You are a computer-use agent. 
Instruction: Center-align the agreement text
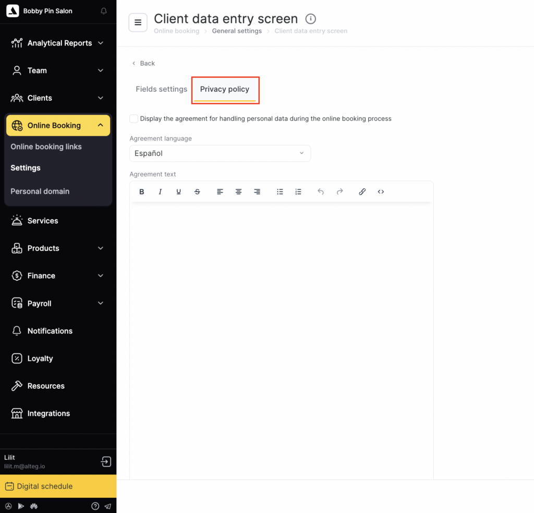tap(238, 192)
